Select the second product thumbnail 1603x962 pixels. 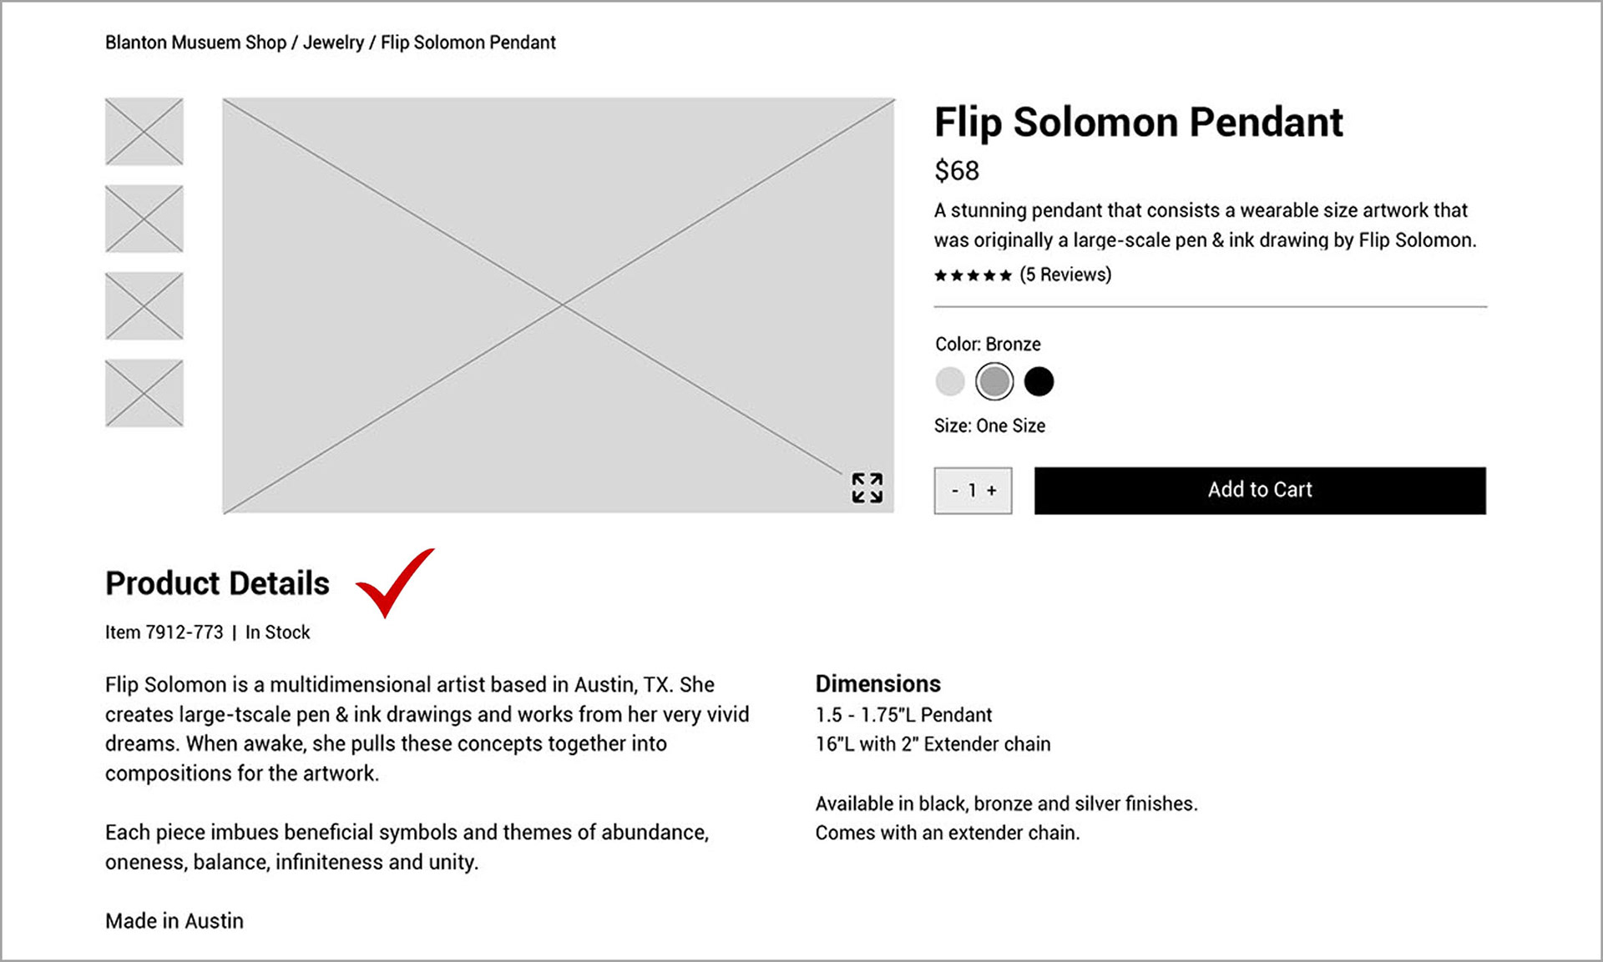tap(144, 219)
